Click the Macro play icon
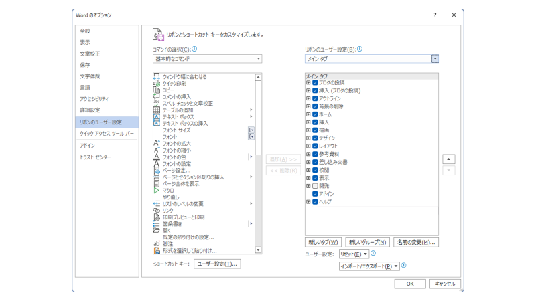The height and width of the screenshot is (301, 536). coord(157,191)
